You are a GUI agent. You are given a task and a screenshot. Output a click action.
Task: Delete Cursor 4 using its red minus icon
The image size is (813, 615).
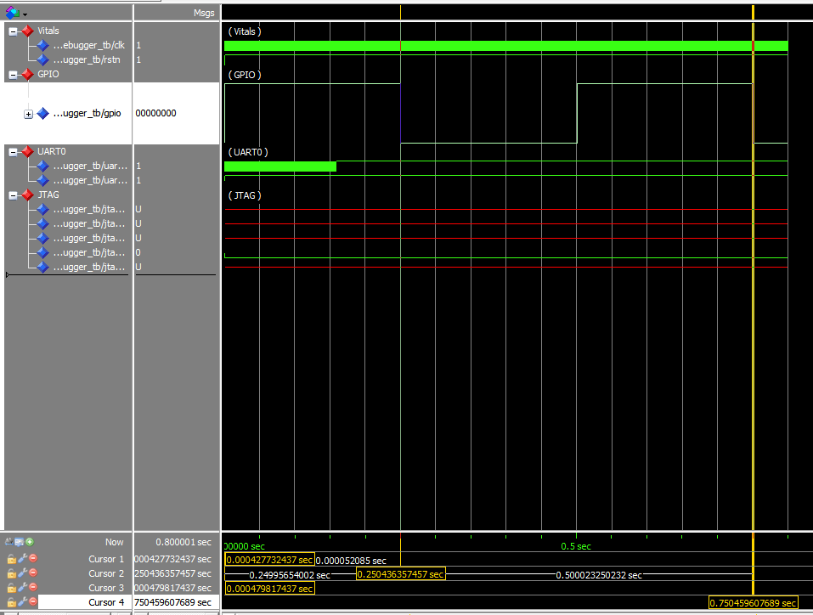(x=32, y=601)
